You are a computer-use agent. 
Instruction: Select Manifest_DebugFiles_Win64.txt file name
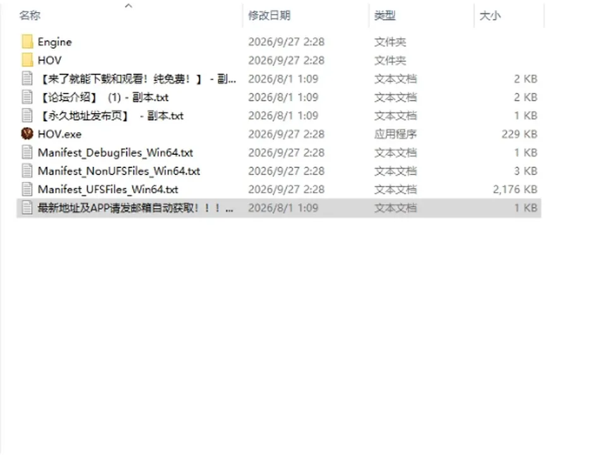click(115, 153)
